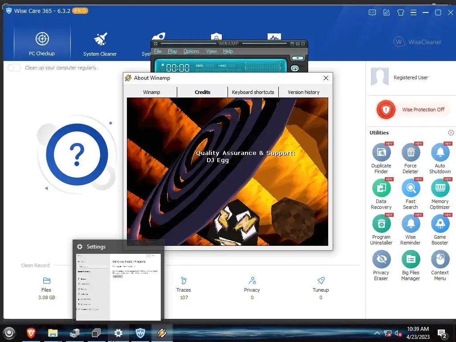Click the Traces clean record icon
The width and height of the screenshot is (456, 342).
click(183, 281)
